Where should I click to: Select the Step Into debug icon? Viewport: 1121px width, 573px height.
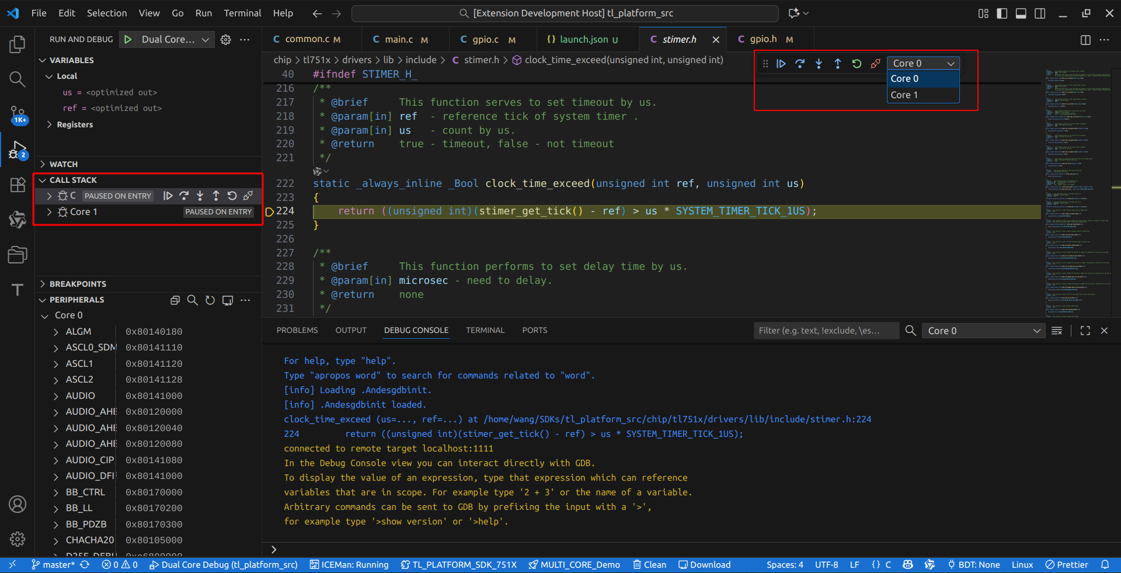[x=819, y=64]
